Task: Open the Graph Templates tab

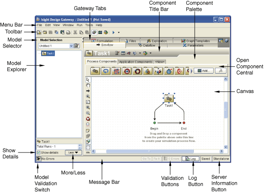Action: point(195,41)
